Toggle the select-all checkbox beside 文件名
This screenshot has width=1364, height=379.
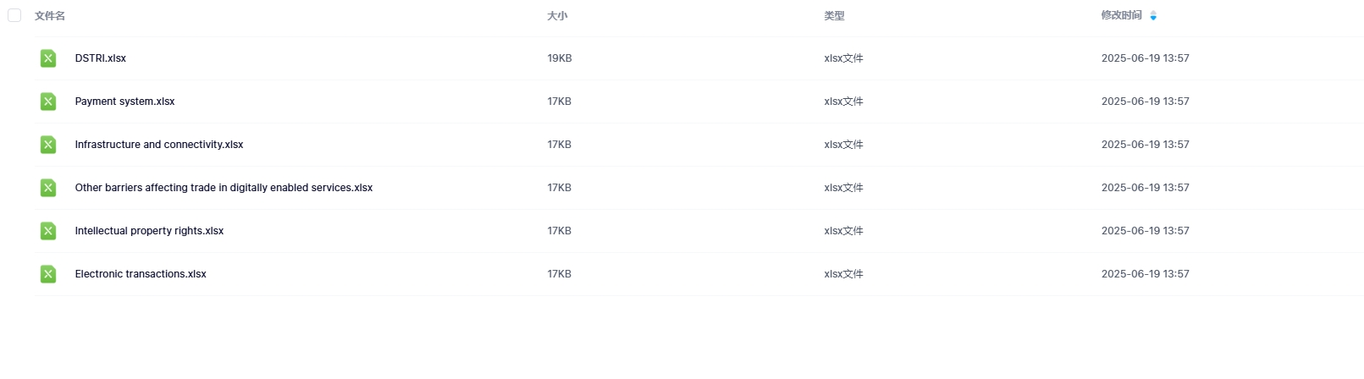tap(14, 15)
